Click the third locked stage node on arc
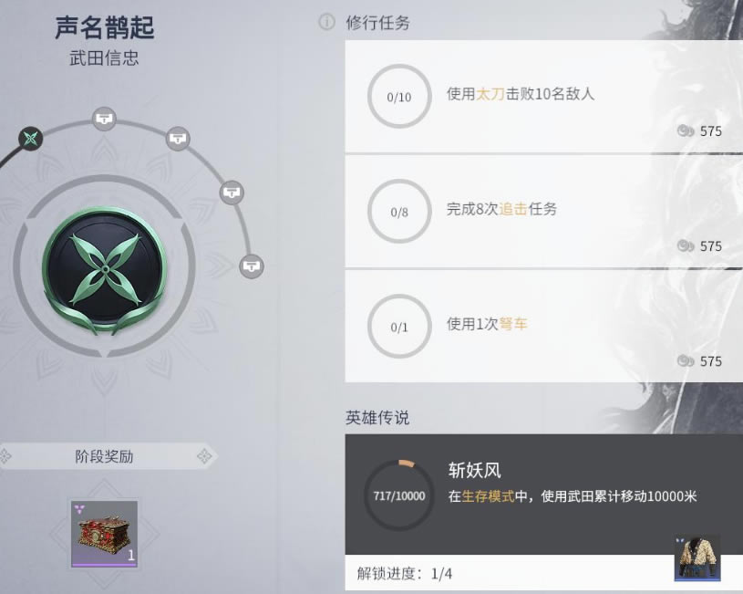The height and width of the screenshot is (594, 743). (x=232, y=193)
